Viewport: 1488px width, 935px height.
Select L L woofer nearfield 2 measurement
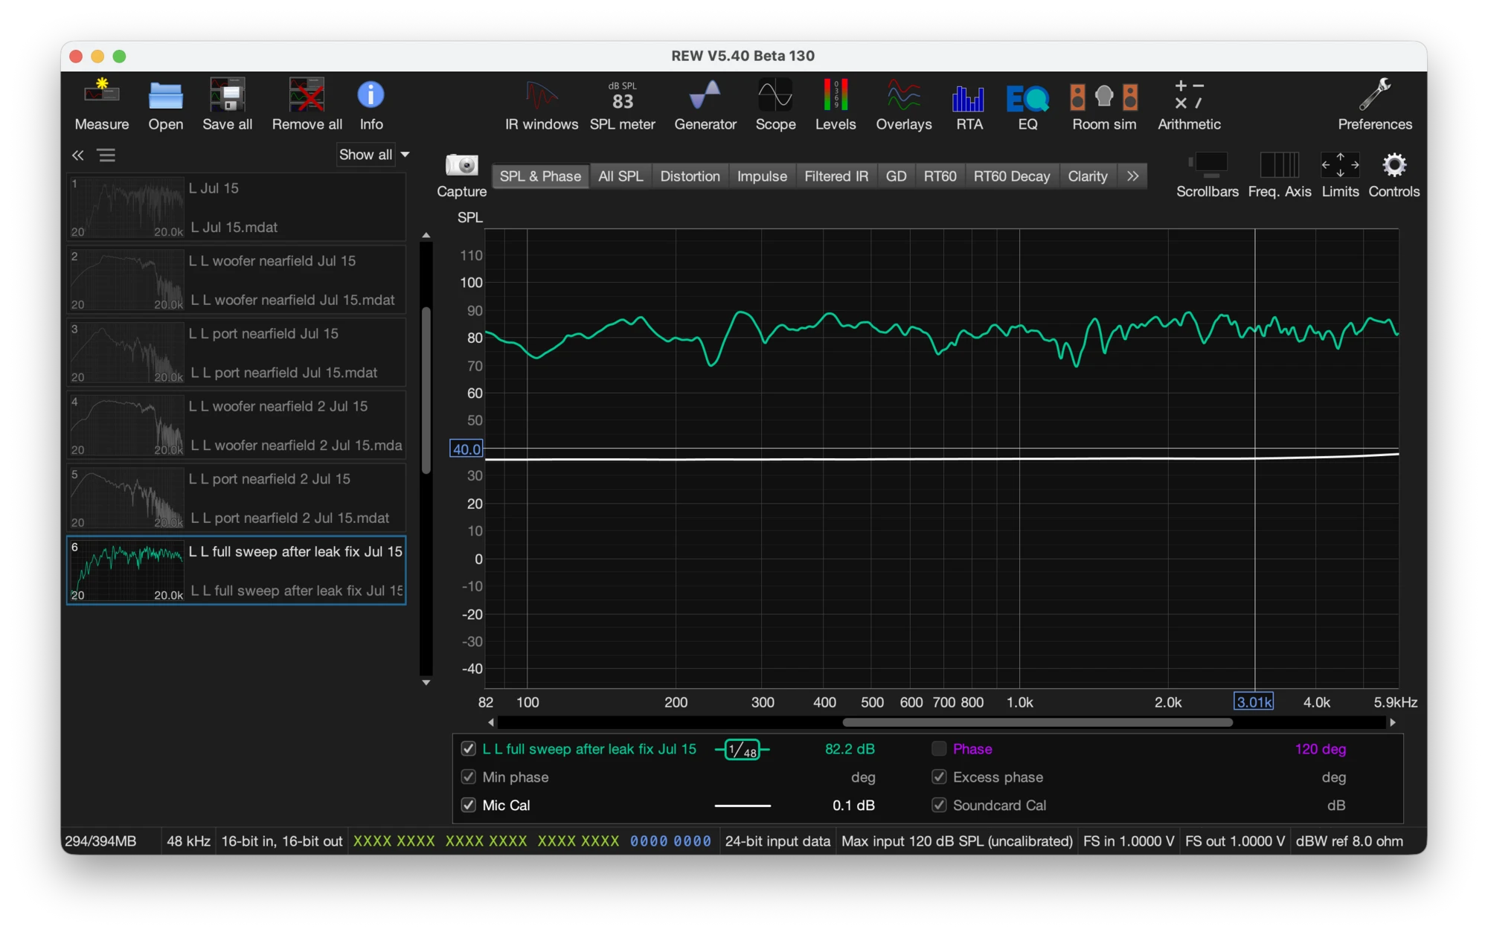pyautogui.click(x=237, y=425)
